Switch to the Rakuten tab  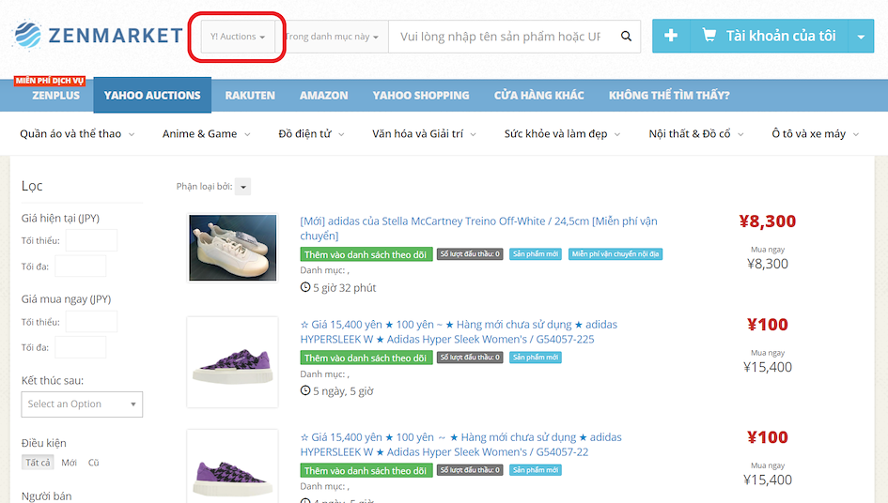click(250, 95)
